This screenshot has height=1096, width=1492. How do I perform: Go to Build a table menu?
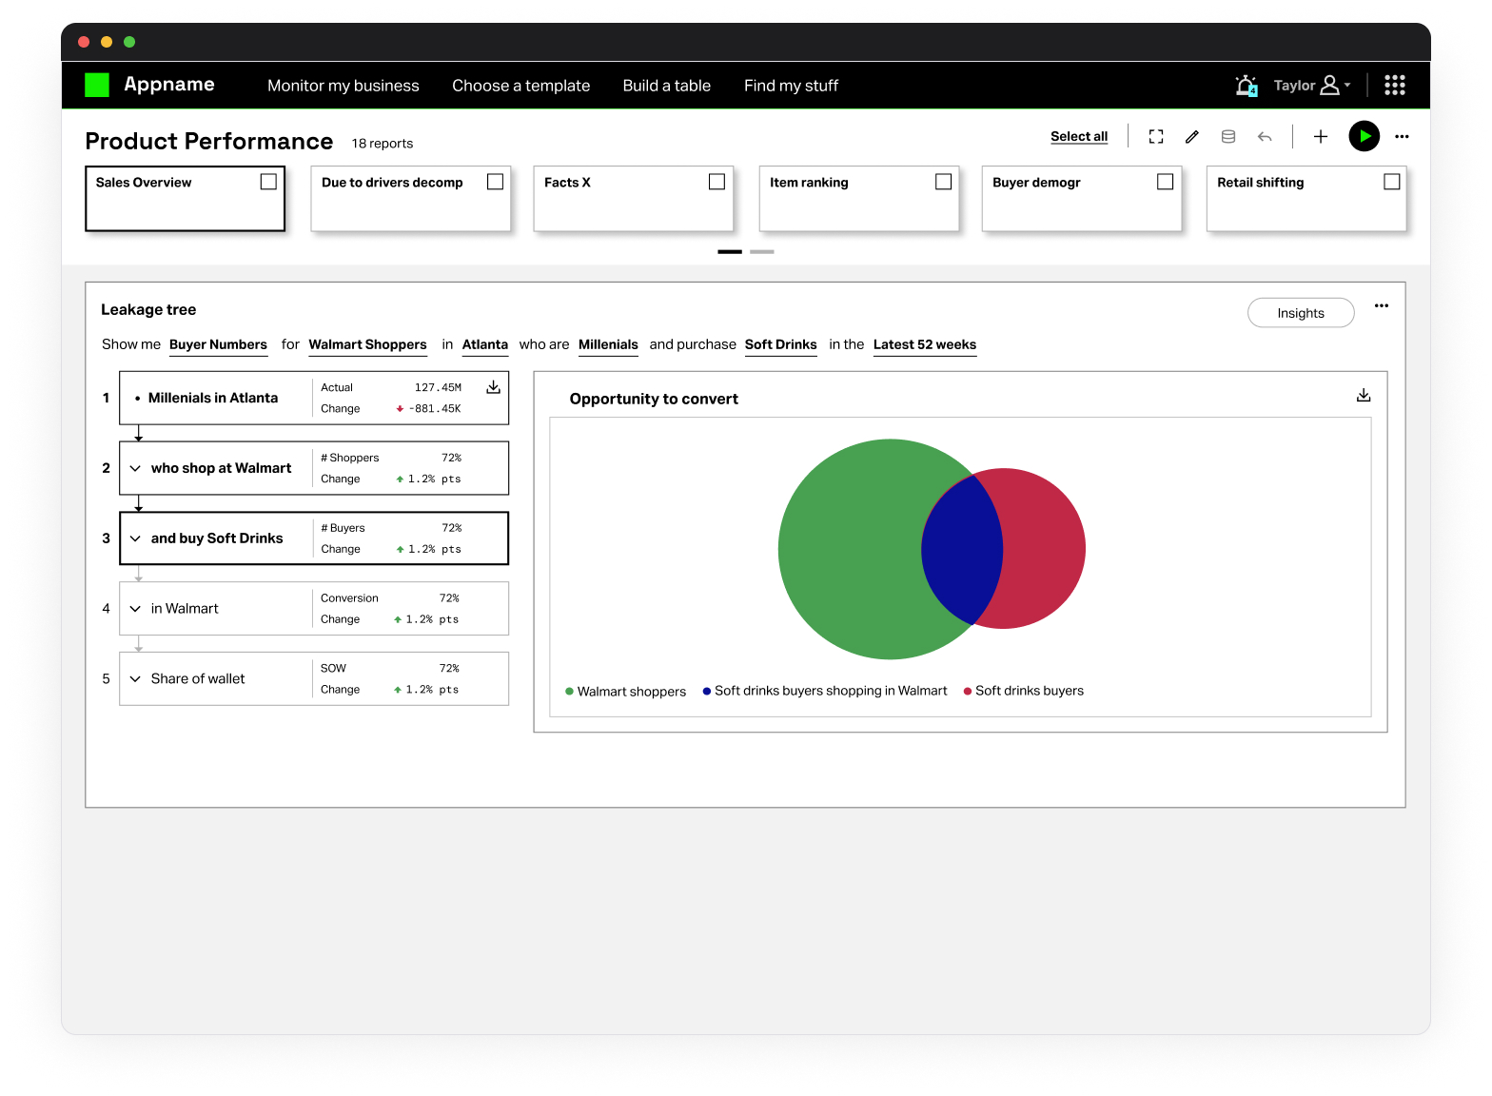point(666,86)
